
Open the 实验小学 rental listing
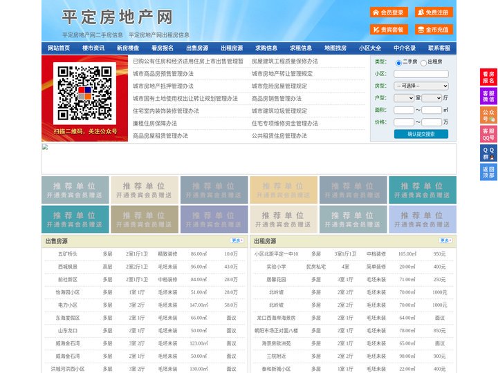pos(276,267)
